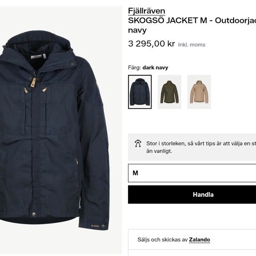Select the dark navy jacket thumbnail
256x256 pixels.
140,92
